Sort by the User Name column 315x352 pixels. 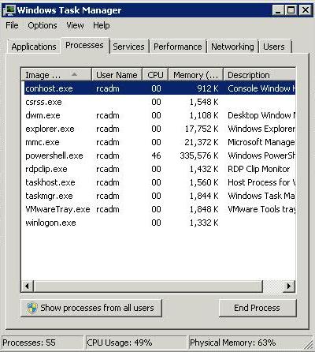(x=117, y=75)
